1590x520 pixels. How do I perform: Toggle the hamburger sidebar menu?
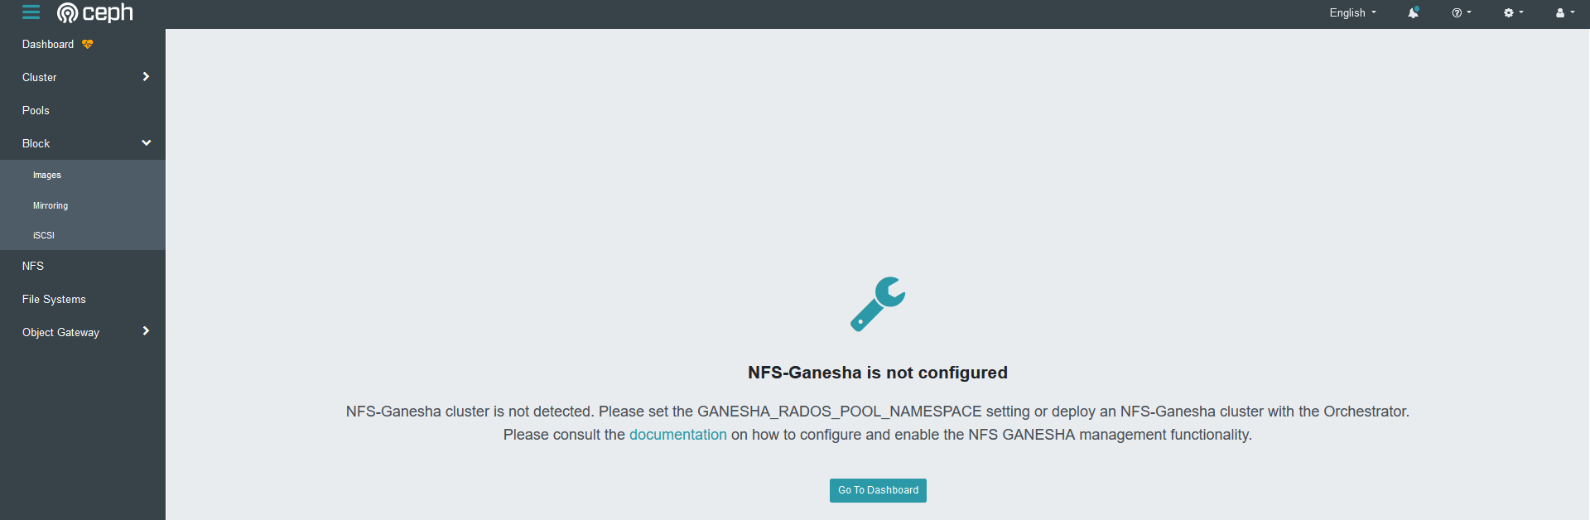31,12
